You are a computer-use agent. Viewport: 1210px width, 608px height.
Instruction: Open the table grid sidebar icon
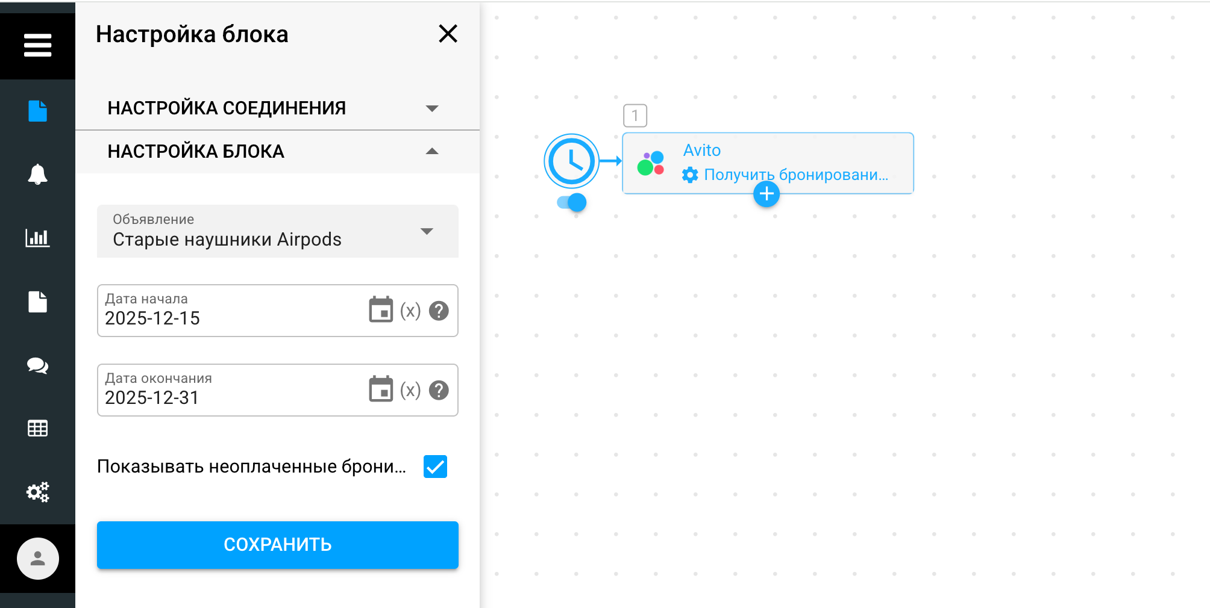pyautogui.click(x=37, y=429)
